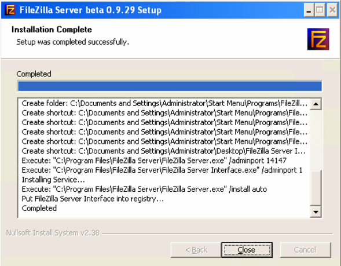
Task: Click the scrollbar track above the thumb
Action: coord(316,140)
